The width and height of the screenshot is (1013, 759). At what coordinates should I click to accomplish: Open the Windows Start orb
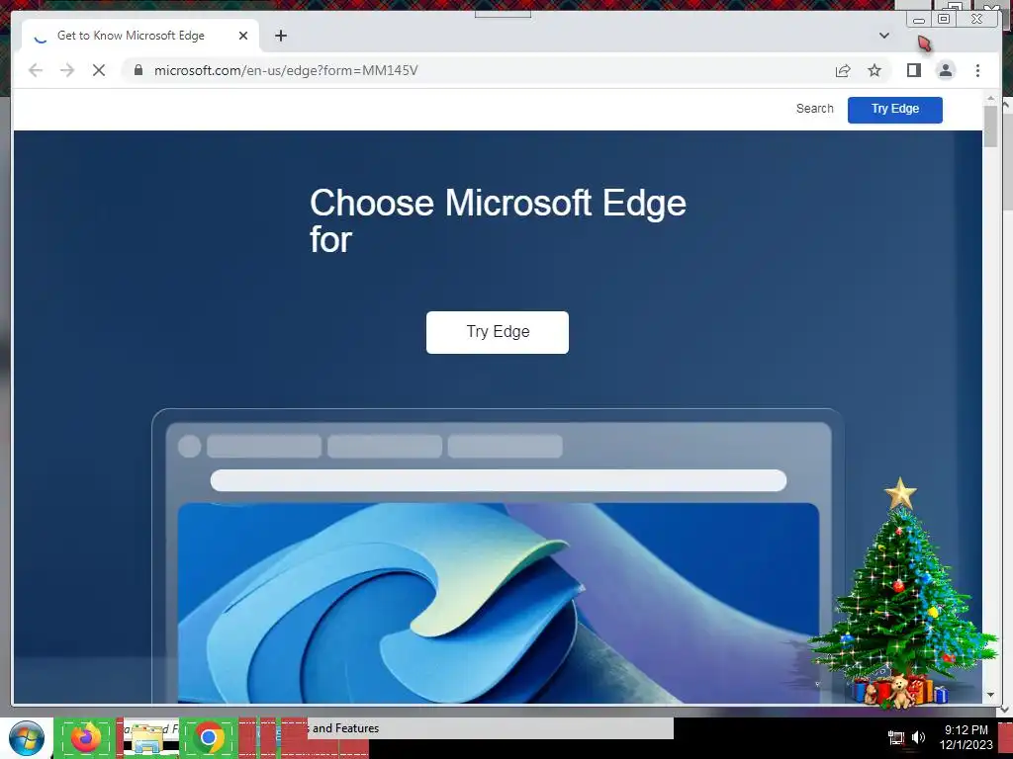pyautogui.click(x=27, y=738)
